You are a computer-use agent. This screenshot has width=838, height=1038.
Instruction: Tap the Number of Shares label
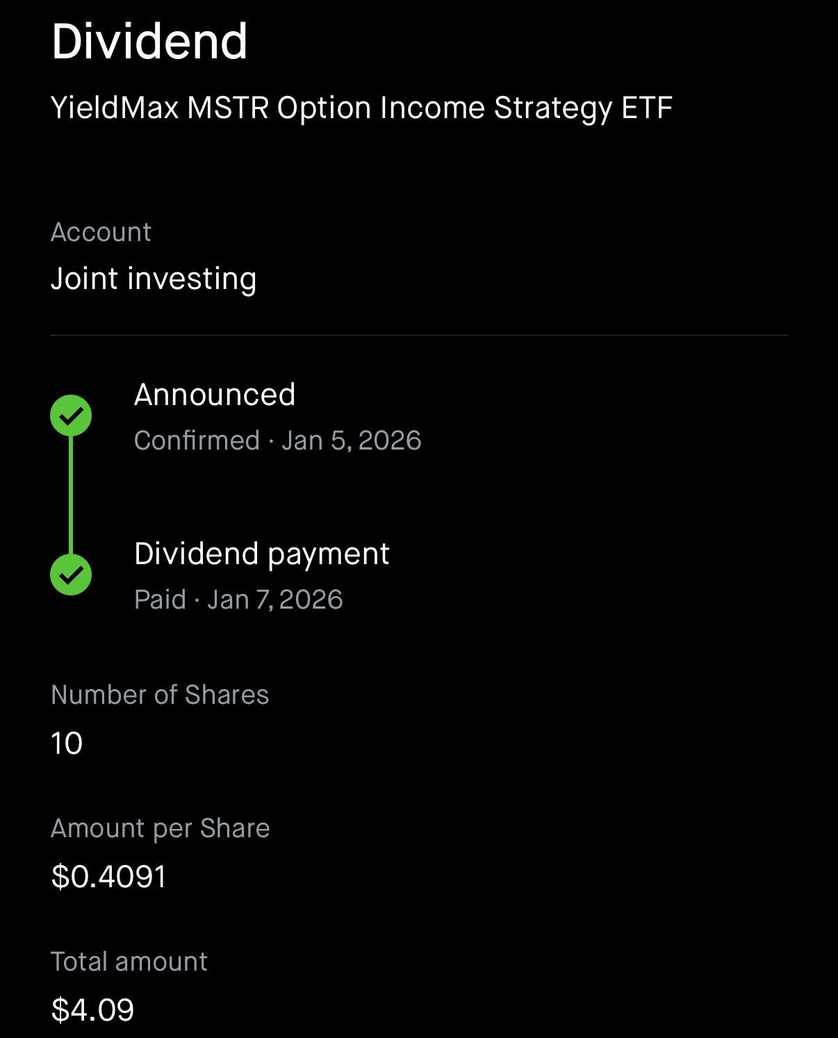[x=160, y=695]
